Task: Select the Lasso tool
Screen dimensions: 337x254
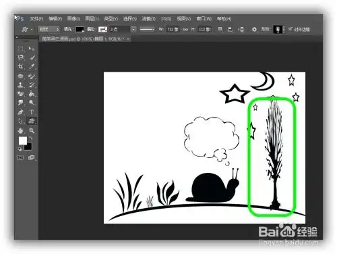Action: point(20,57)
